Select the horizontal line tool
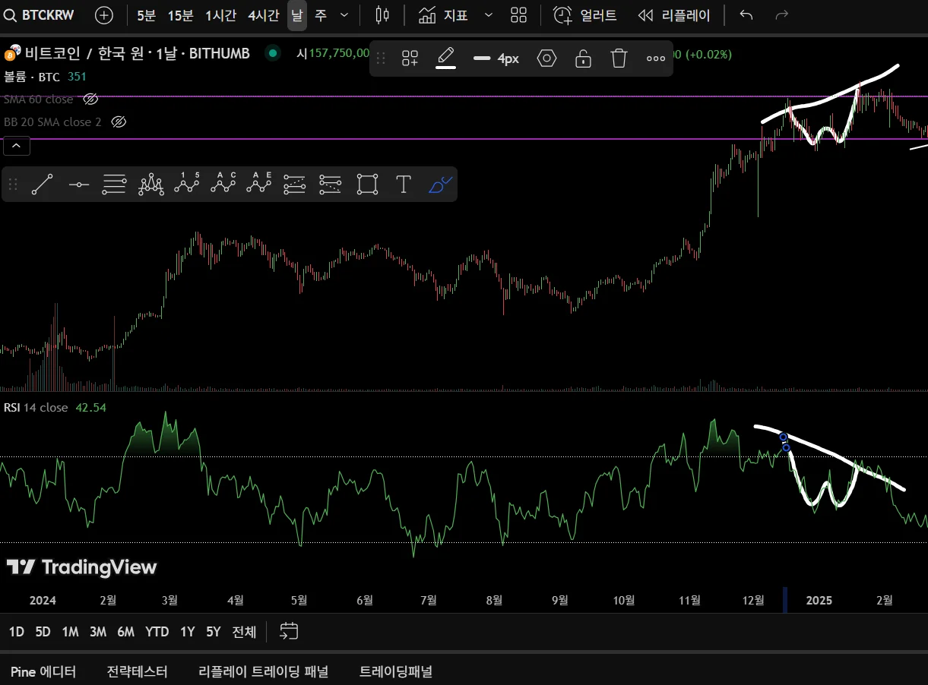 [x=78, y=185]
